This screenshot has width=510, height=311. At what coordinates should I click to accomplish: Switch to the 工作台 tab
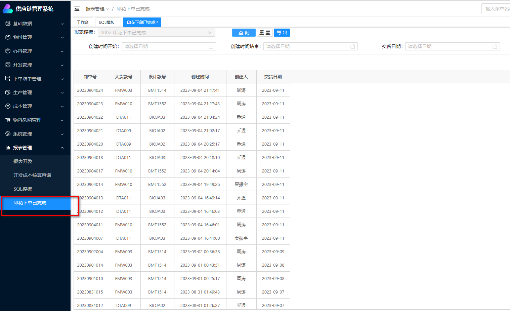tap(83, 23)
